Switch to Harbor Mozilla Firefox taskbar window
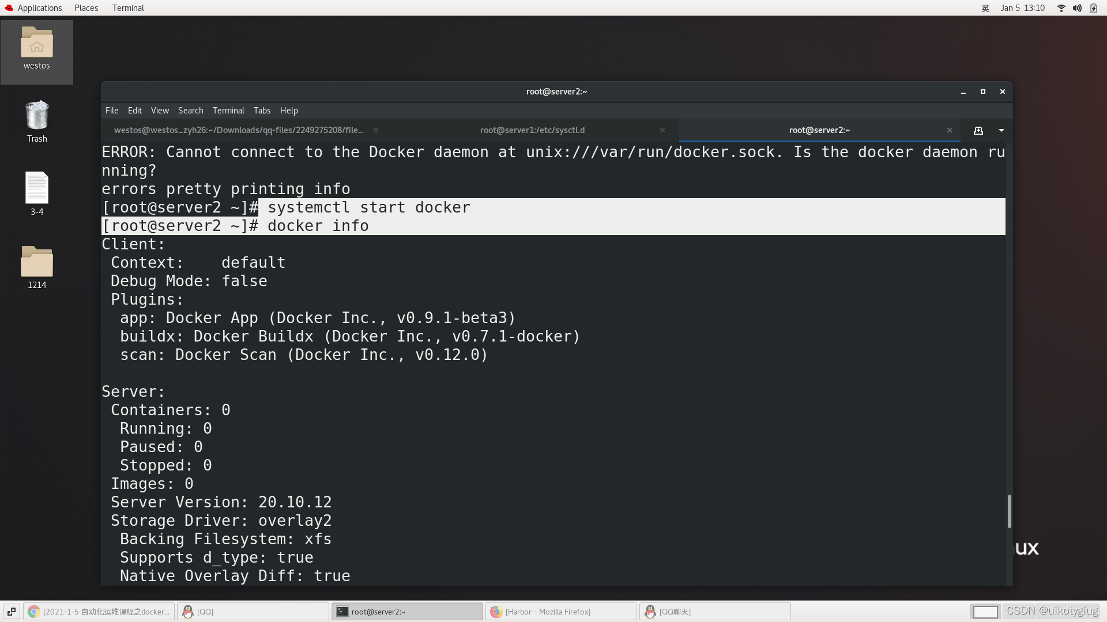Image resolution: width=1107 pixels, height=622 pixels. coord(561,612)
